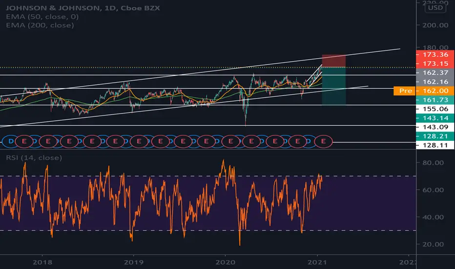The height and width of the screenshot is (269, 455).
Task: Click the 20.00 RSI axis value
Action: [433, 244]
